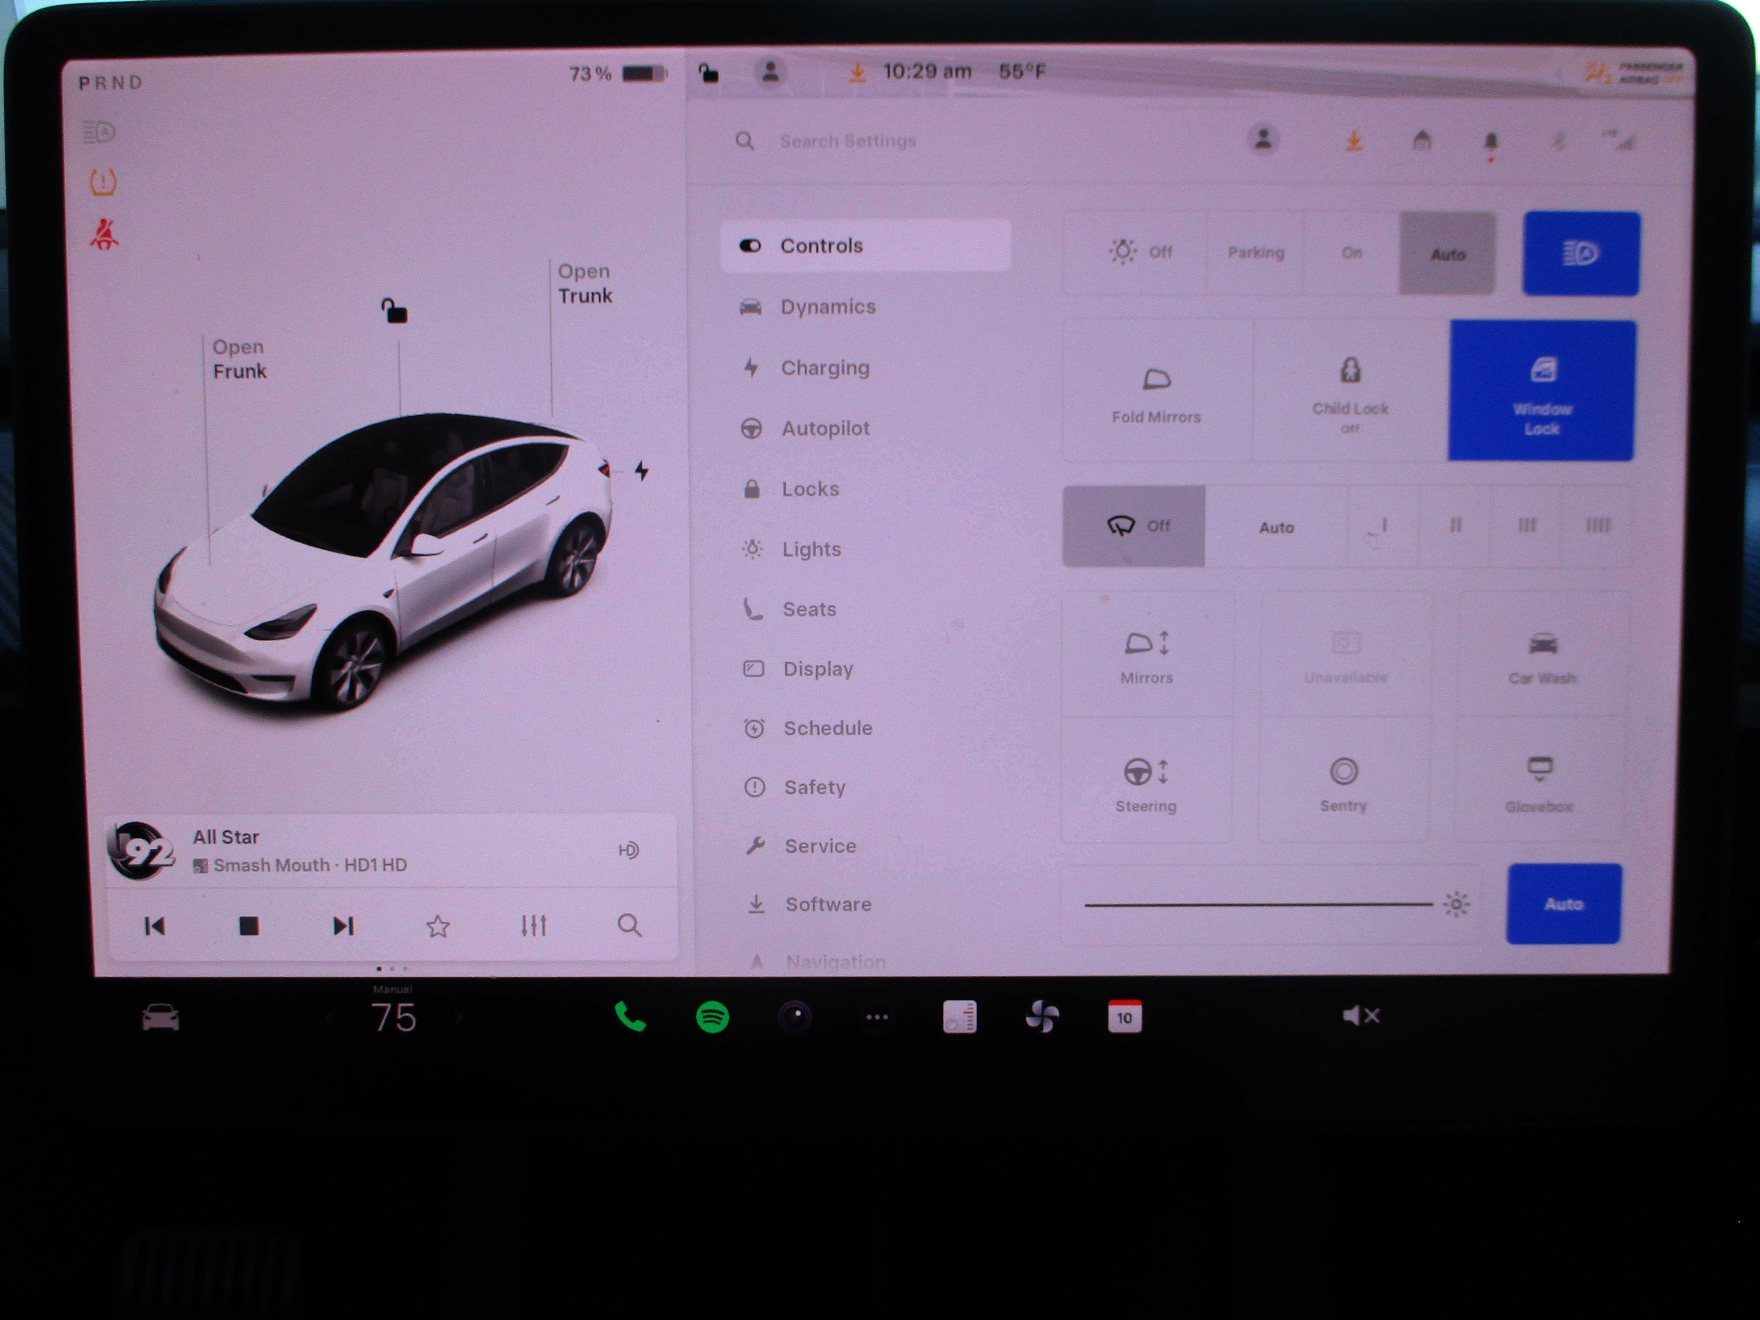
Task: Tap the car icon in bottom bar
Action: (160, 1018)
